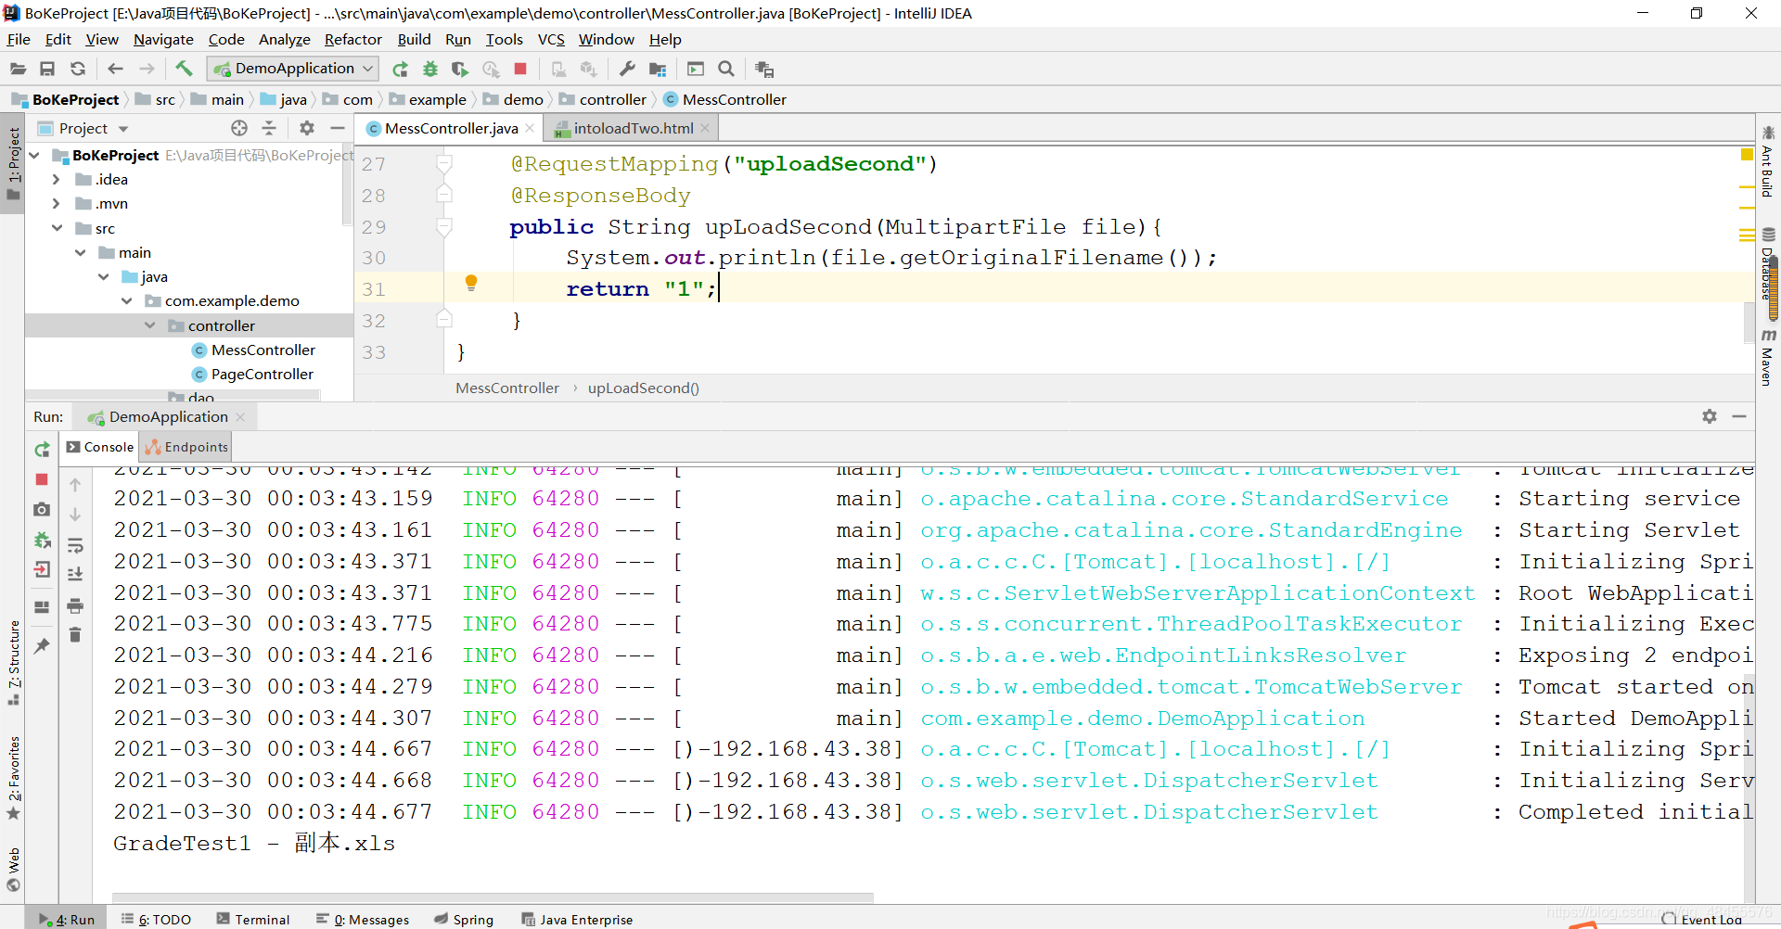The image size is (1781, 929).
Task: Open PageController class in tree
Action: tap(263, 374)
